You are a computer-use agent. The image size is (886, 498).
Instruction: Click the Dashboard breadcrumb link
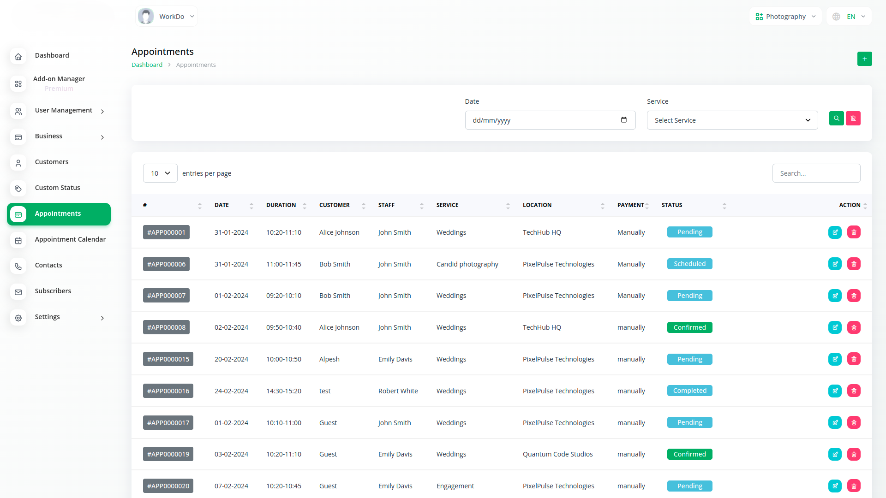[x=147, y=65]
